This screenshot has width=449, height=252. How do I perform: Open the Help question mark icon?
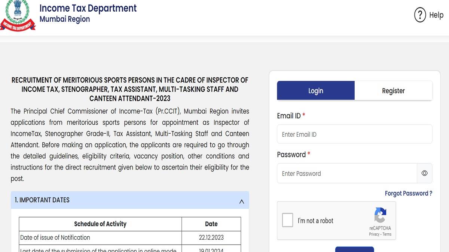point(420,15)
